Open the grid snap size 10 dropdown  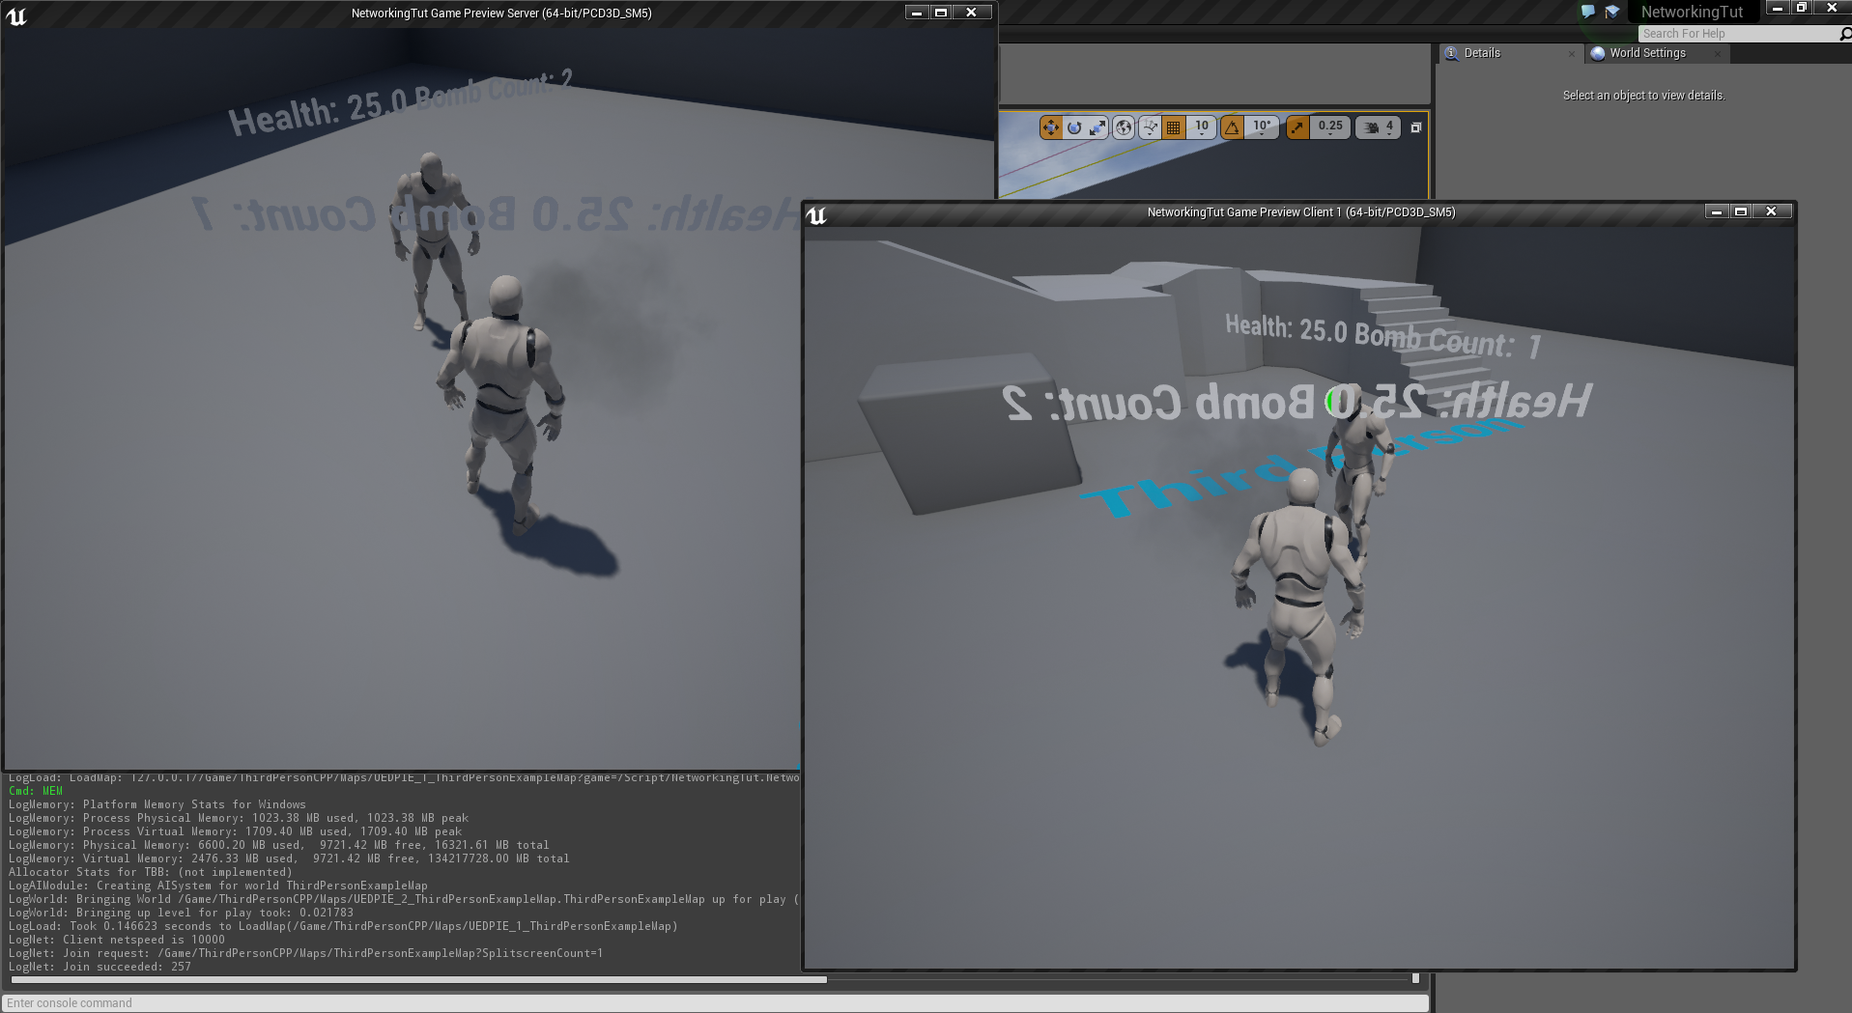tap(1202, 127)
